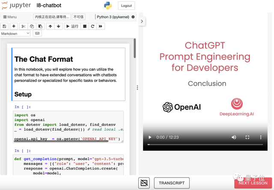This screenshot has width=274, height=190.
Task: Click the Logout button
Action: point(126,6)
